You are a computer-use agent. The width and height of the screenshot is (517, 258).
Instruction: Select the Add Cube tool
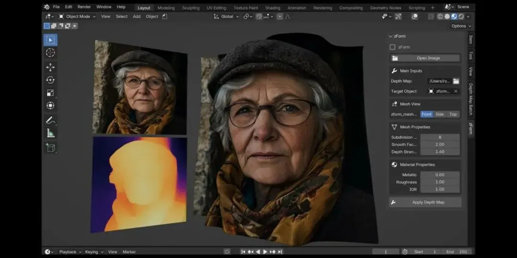click(50, 148)
